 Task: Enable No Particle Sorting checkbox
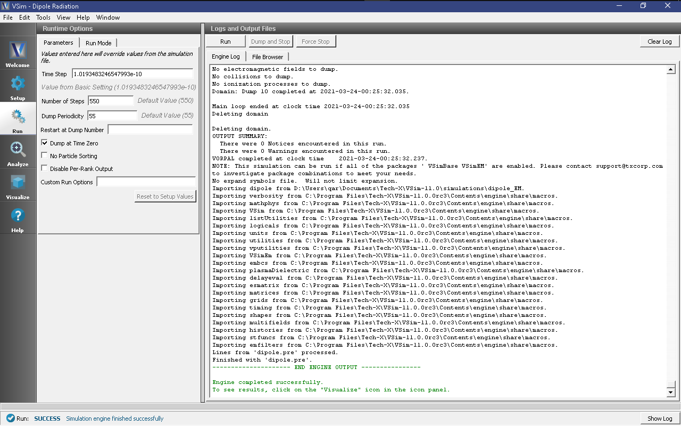[45, 156]
